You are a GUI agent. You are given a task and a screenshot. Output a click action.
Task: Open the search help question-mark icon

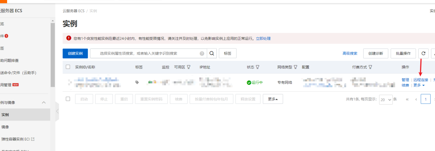click(202, 54)
